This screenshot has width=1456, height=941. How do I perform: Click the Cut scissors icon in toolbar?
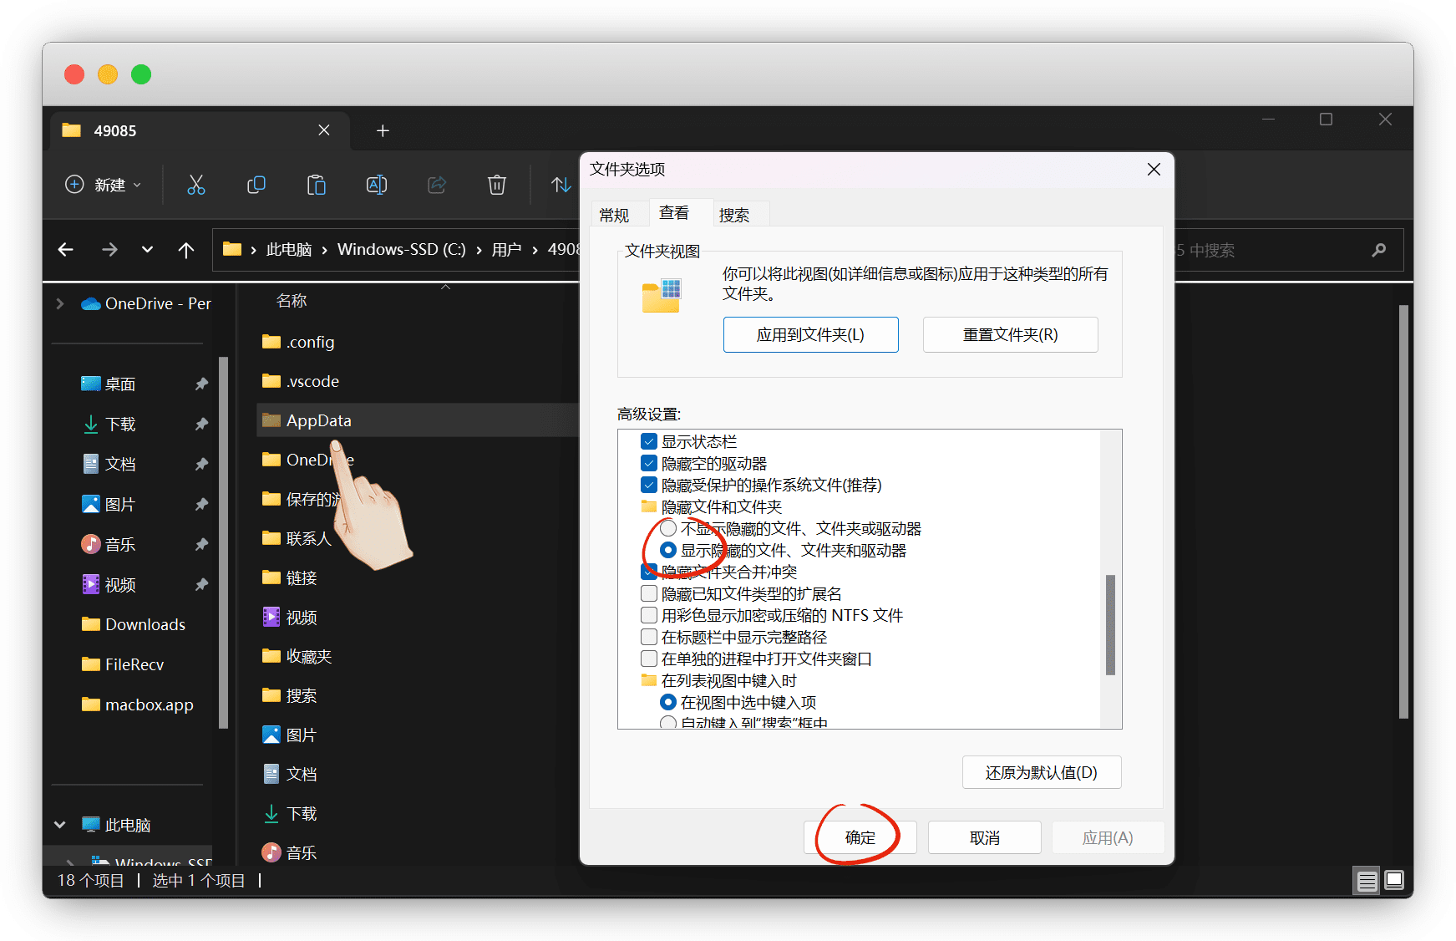pyautogui.click(x=196, y=185)
